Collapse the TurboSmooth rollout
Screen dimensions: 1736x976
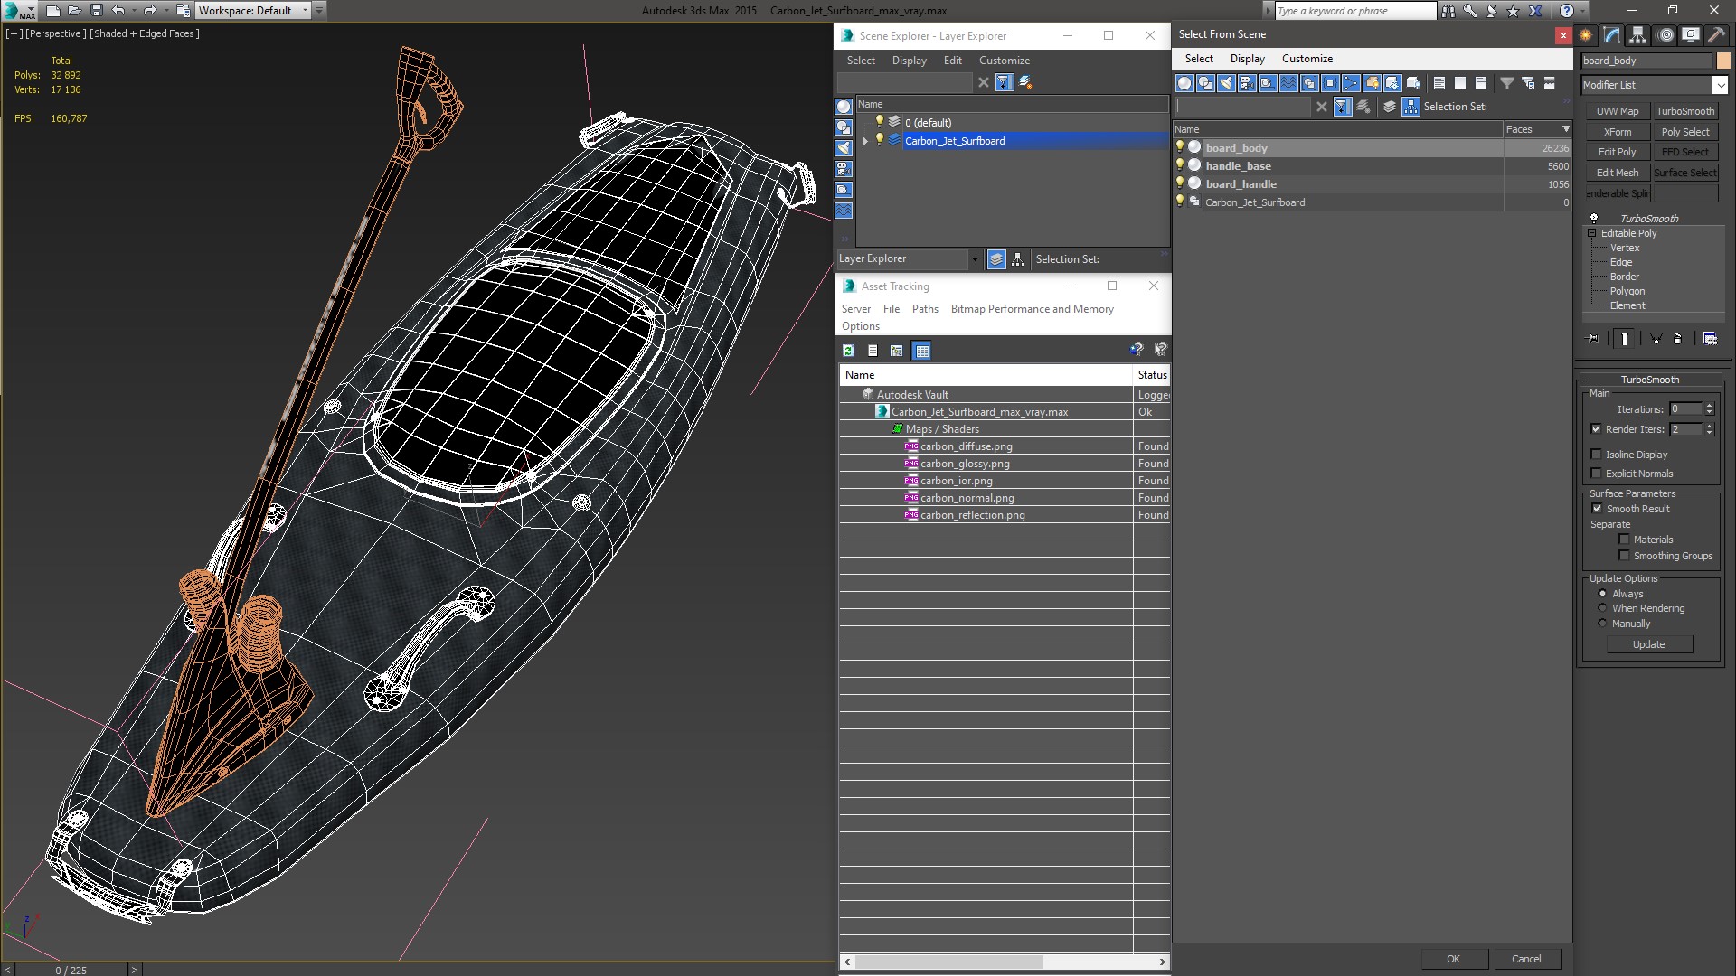1585,380
